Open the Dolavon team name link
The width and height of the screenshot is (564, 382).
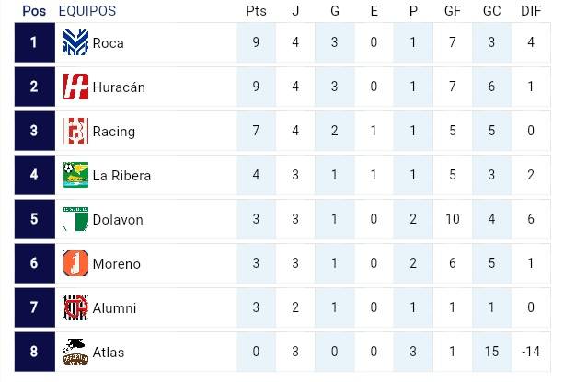coord(117,220)
